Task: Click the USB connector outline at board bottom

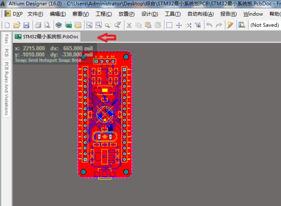Action: click(x=105, y=173)
